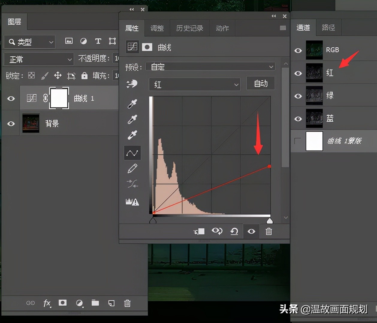377x323 pixels.
Task: Switch to the 历史记录 tab
Action: tap(189, 28)
